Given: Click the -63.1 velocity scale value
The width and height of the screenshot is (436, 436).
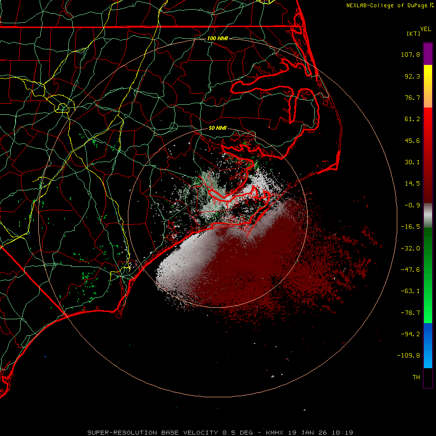Looking at the screenshot, I should click(x=410, y=291).
